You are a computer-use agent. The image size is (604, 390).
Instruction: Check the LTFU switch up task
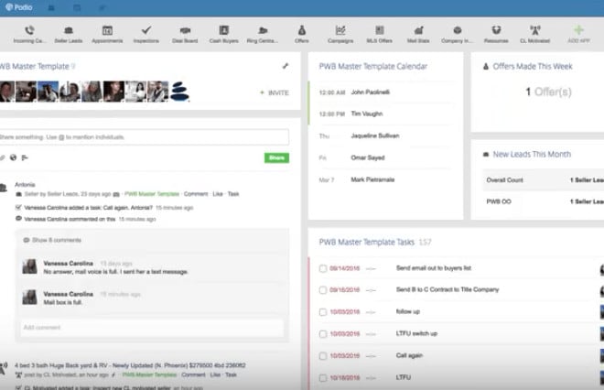pyautogui.click(x=323, y=334)
